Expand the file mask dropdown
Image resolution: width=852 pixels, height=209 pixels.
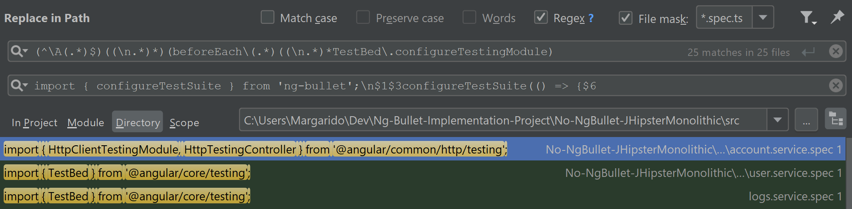pos(763,18)
